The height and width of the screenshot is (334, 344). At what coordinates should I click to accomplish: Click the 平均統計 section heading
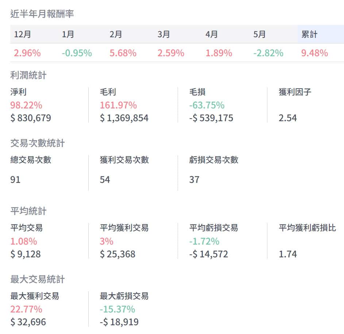pos(28,211)
